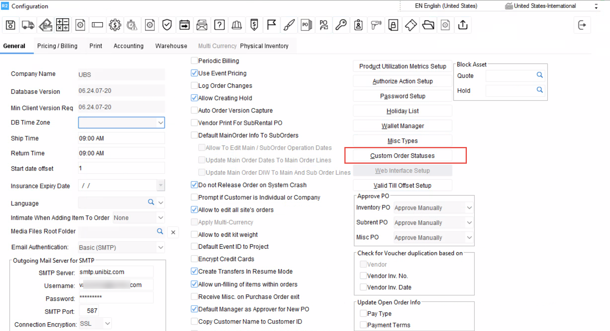This screenshot has width=610, height=331.
Task: Open the Holiday List button
Action: coord(402,111)
